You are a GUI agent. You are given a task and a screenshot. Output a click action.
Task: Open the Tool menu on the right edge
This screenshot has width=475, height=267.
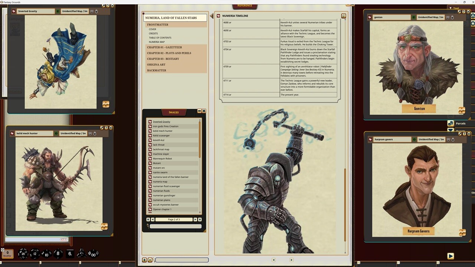(x=456, y=8)
